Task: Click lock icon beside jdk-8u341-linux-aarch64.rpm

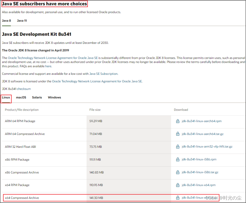Action: 178,121
